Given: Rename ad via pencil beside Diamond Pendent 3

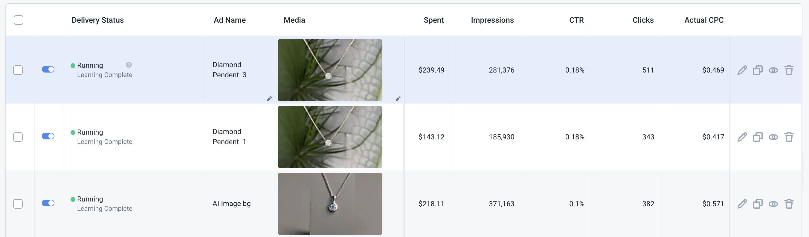Looking at the screenshot, I should (269, 99).
